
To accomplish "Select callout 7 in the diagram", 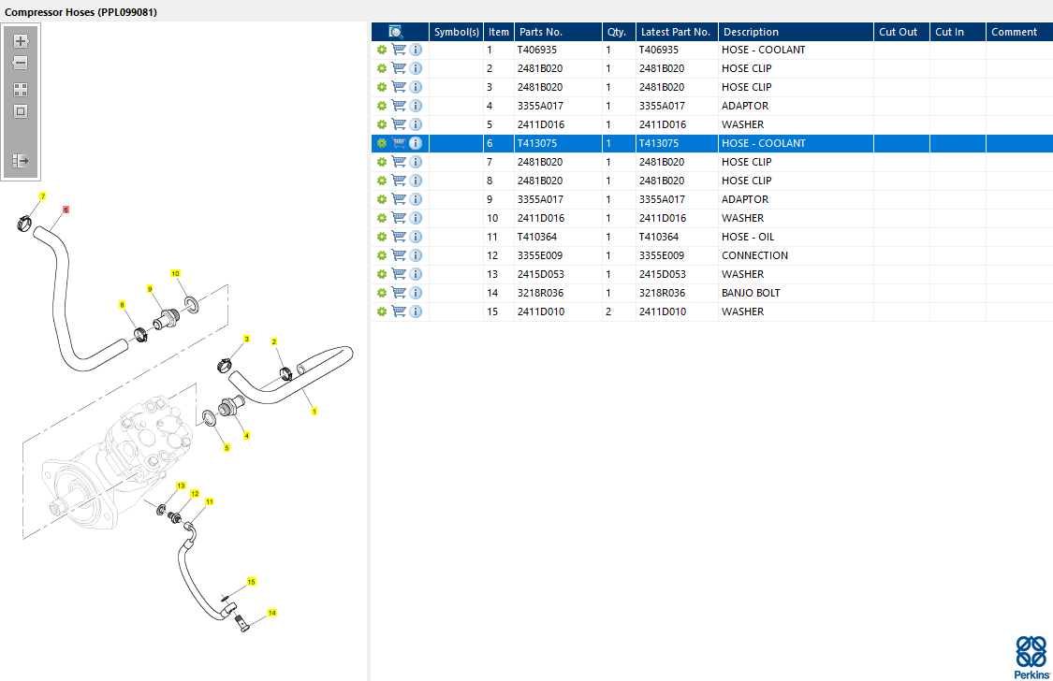I will pyautogui.click(x=42, y=196).
